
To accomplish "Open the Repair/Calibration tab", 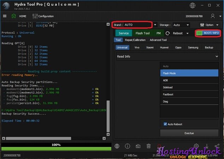I will coord(135,40).
